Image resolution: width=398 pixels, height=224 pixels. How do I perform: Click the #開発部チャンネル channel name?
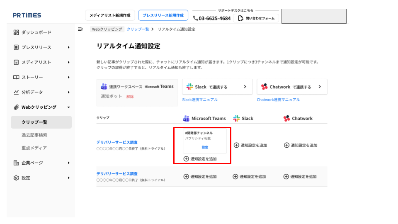coord(199,133)
